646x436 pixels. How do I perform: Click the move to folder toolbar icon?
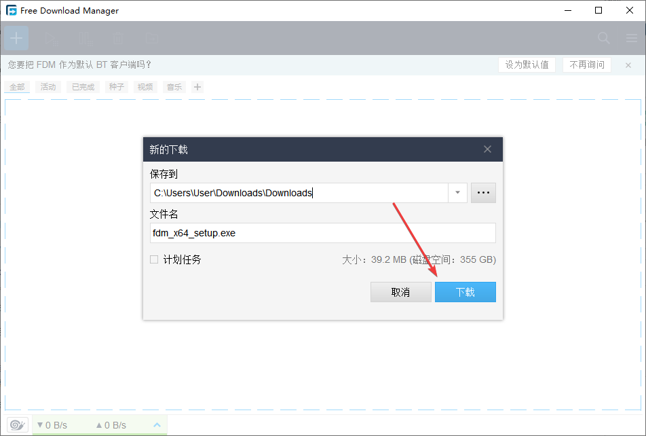[152, 39]
